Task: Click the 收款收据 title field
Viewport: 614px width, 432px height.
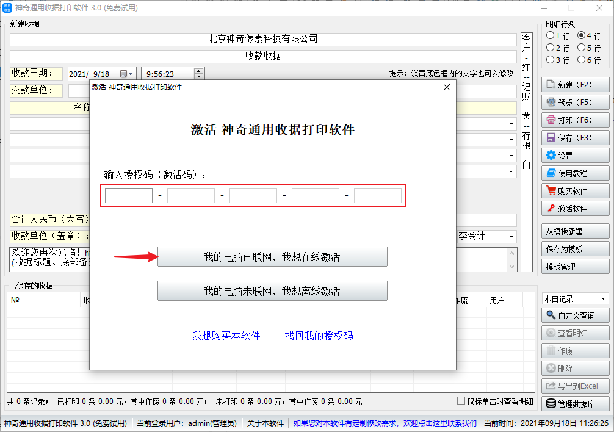Action: click(x=263, y=56)
